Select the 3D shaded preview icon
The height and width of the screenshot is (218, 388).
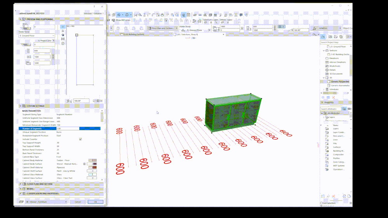click(63, 35)
